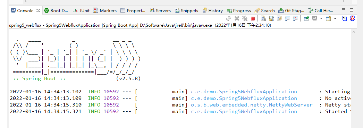Click Remove Launch icon (single gray X)

click(x=237, y=18)
